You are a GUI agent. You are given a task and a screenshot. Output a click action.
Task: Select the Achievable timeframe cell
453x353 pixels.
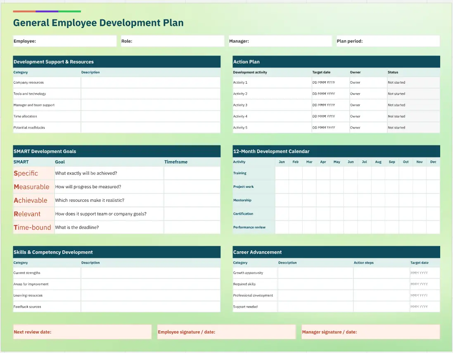(x=192, y=200)
